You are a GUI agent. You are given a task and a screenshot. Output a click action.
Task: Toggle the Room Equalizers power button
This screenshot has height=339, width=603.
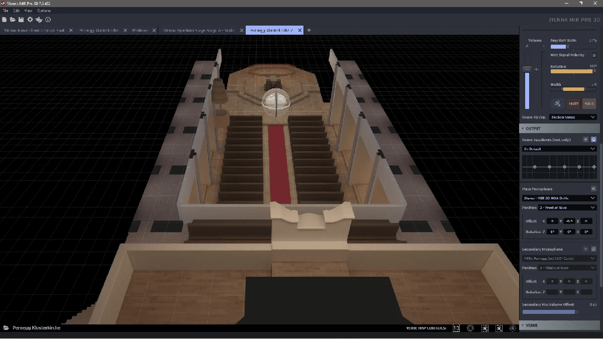[593, 140]
